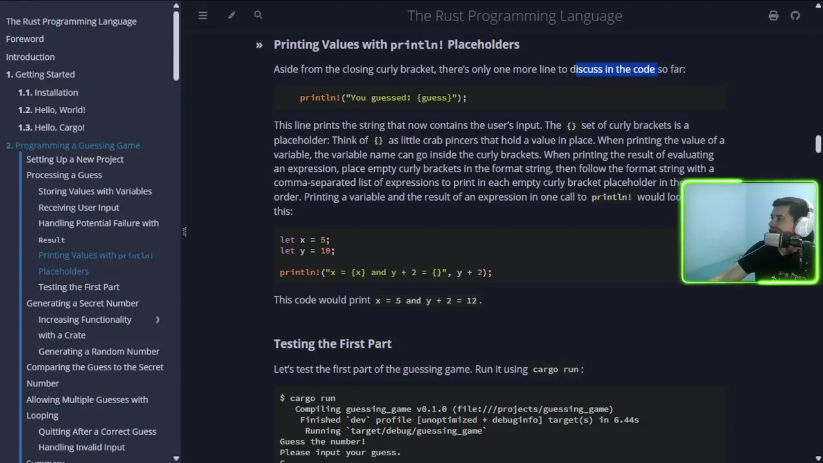The height and width of the screenshot is (463, 823).
Task: Open the Introduction chapter
Action: 30,57
